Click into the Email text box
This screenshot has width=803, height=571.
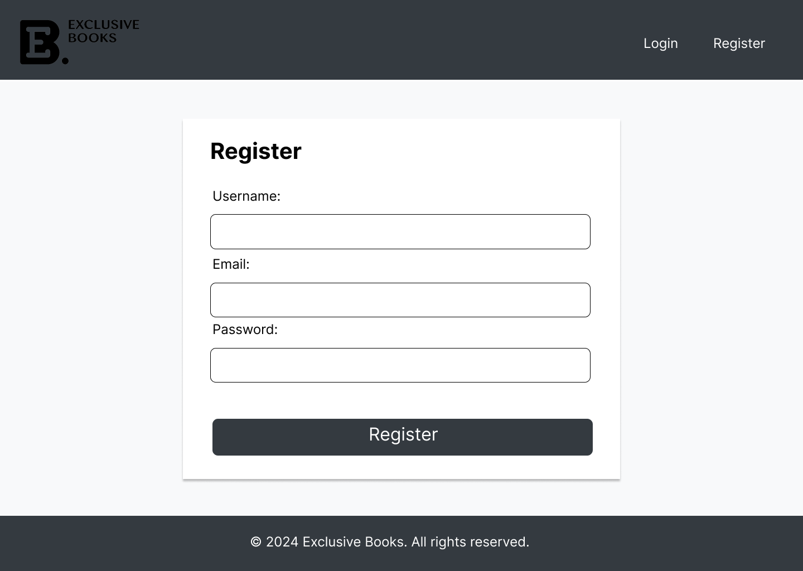(x=400, y=300)
